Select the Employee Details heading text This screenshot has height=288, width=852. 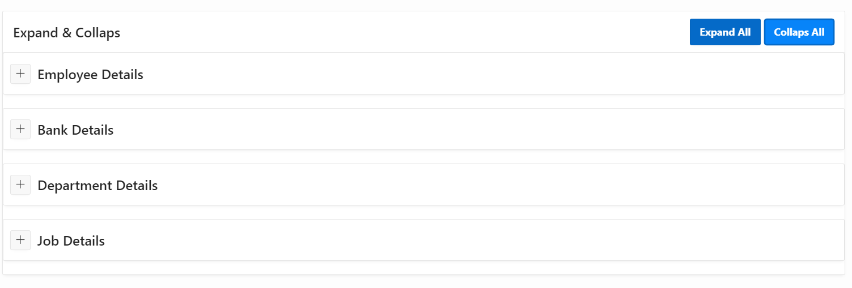(x=90, y=75)
